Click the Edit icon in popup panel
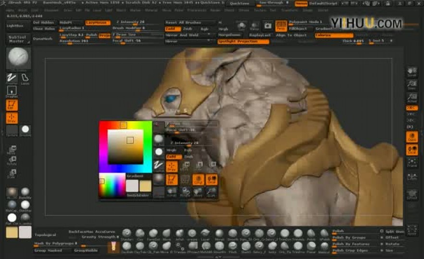424x259 pixels. [172, 179]
